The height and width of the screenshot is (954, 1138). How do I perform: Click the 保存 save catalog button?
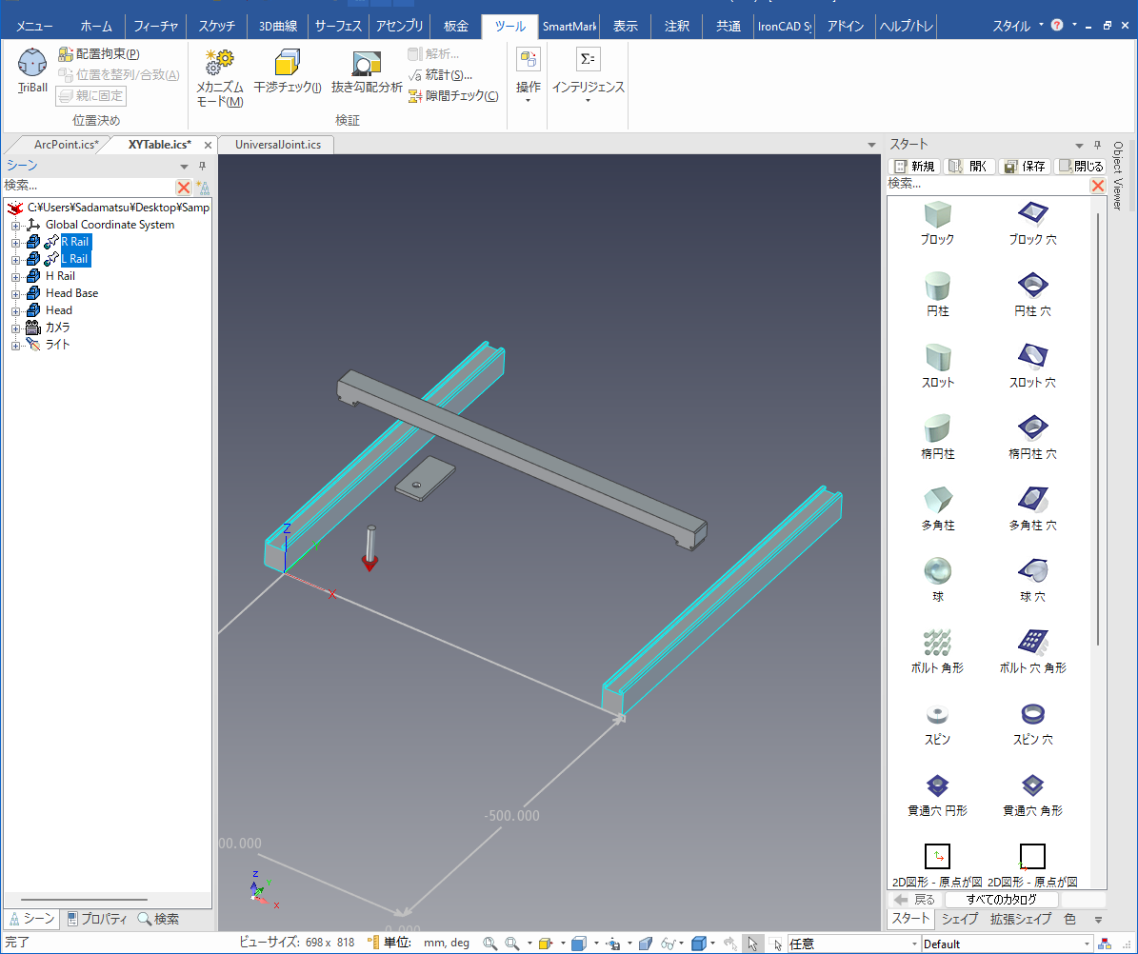[x=1024, y=166]
